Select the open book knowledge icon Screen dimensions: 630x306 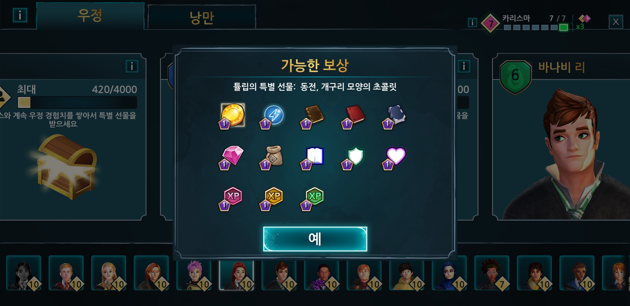(x=315, y=156)
